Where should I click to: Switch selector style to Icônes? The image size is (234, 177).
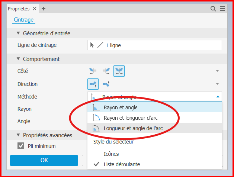coord(112,154)
